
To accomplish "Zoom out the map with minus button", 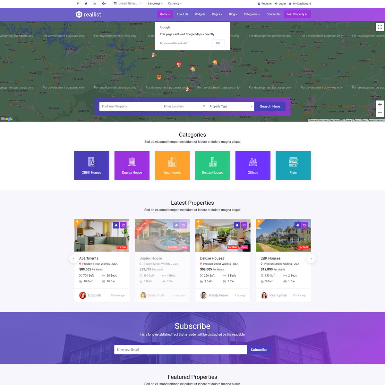I will (x=380, y=113).
